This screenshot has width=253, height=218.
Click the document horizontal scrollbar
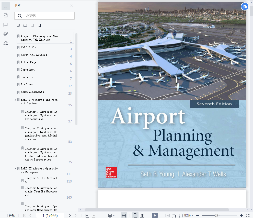157,210
